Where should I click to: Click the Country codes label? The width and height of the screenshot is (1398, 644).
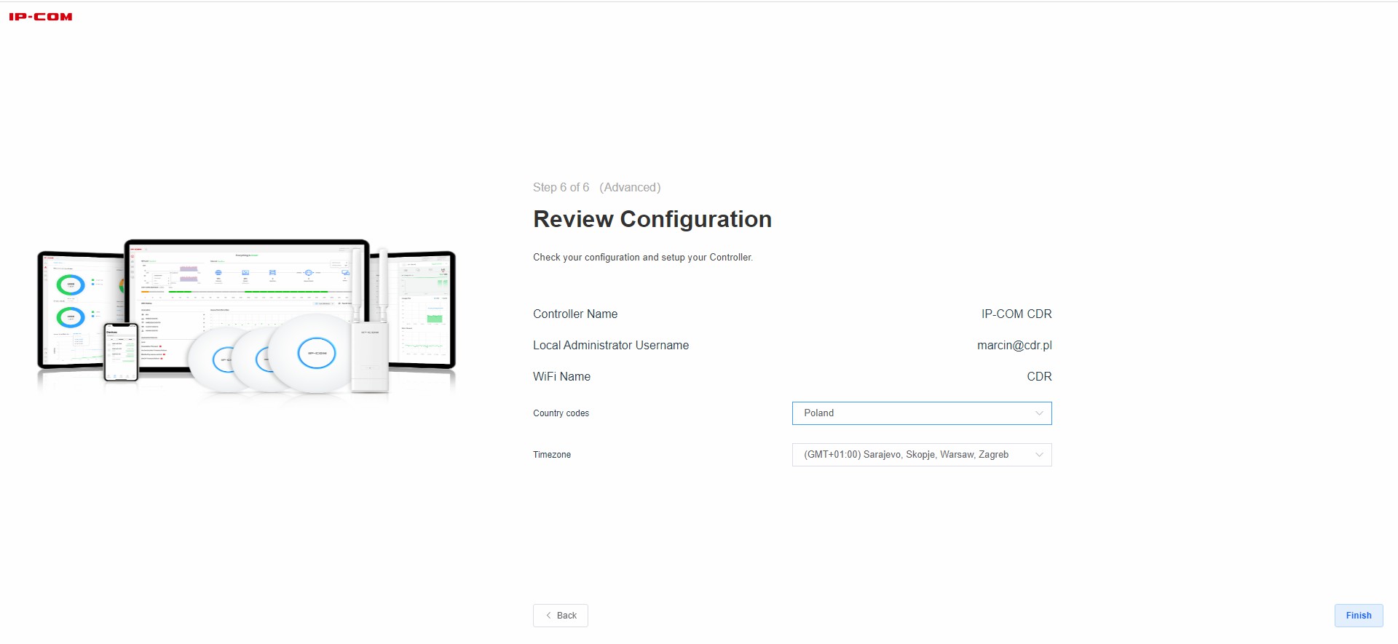[561, 413]
